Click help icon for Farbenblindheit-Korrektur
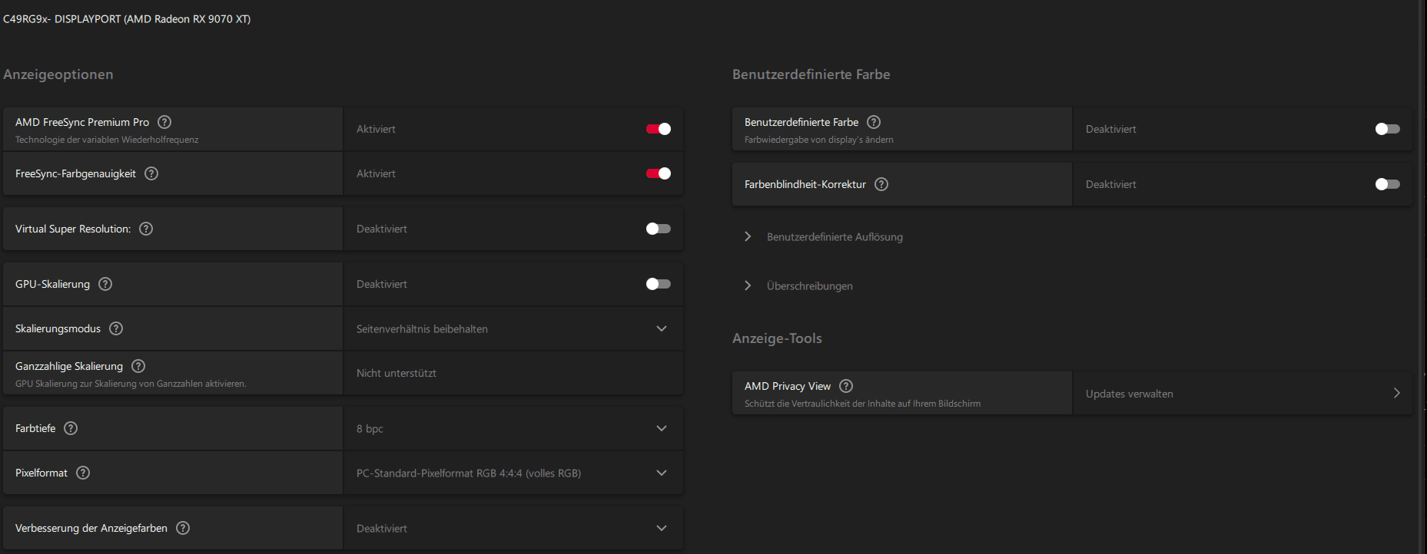The width and height of the screenshot is (1427, 554). coord(881,184)
